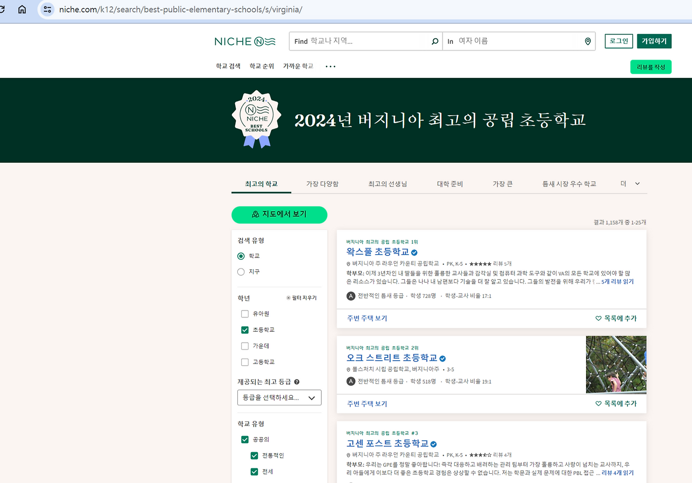Screen dimensions: 692x483
Task: Check the 유아원 grade checkbox
Action: (245, 314)
